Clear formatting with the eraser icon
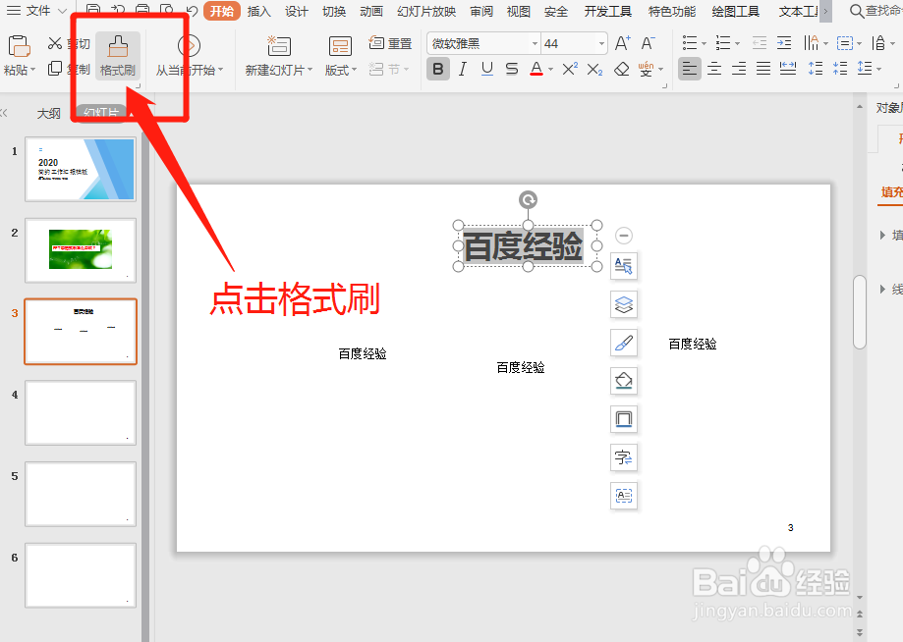 click(x=621, y=70)
